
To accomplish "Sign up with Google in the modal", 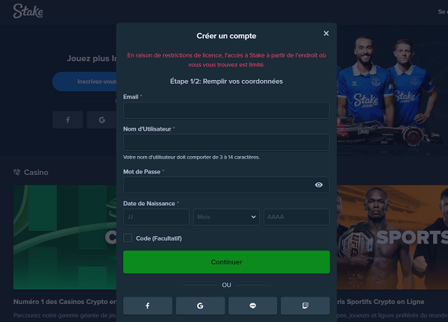I will point(200,306).
